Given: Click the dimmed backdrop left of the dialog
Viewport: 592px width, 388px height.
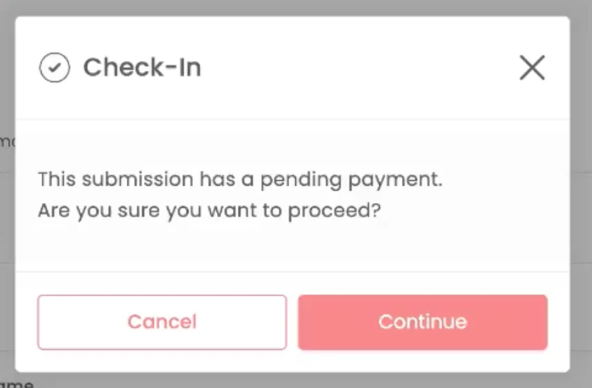Looking at the screenshot, I should pos(7,227).
